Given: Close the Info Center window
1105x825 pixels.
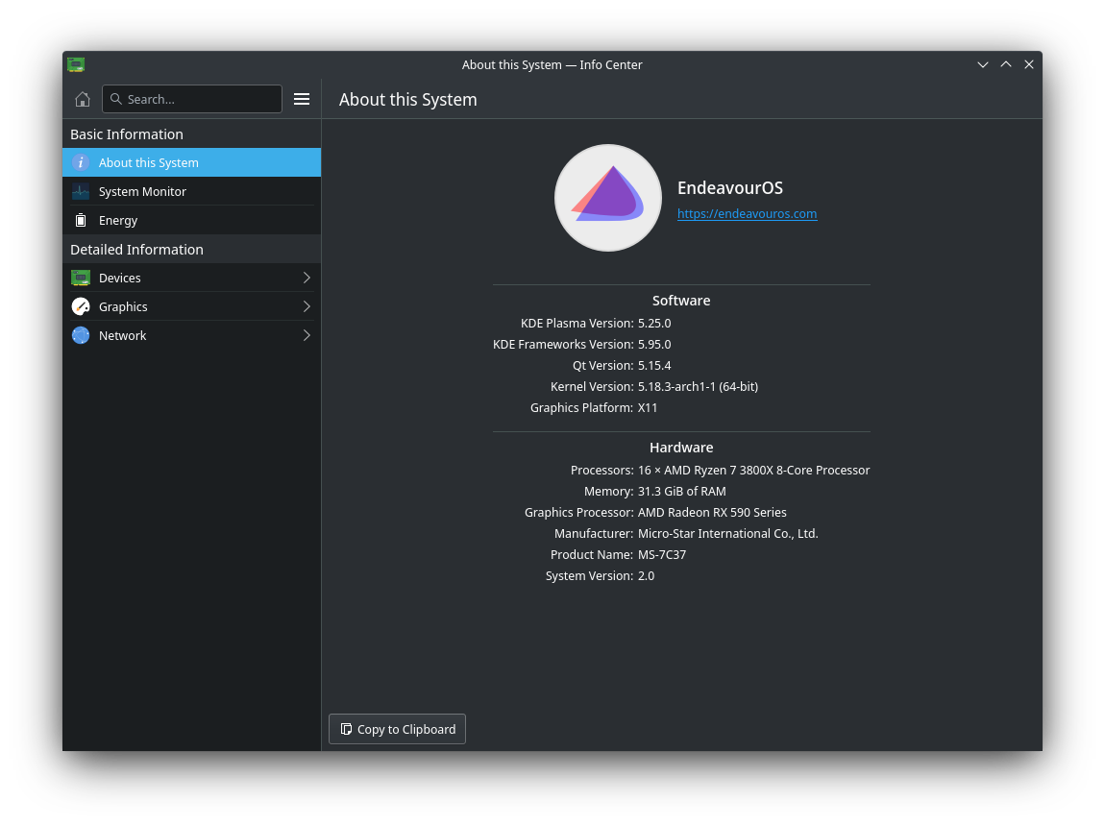Looking at the screenshot, I should [x=1029, y=64].
